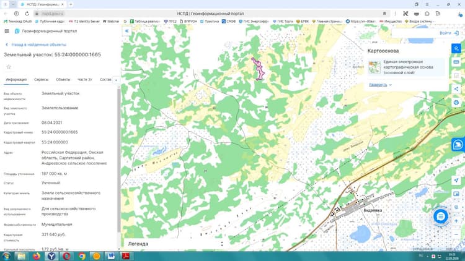Click the Войти login button
The width and height of the screenshot is (465, 261).
click(449, 33)
